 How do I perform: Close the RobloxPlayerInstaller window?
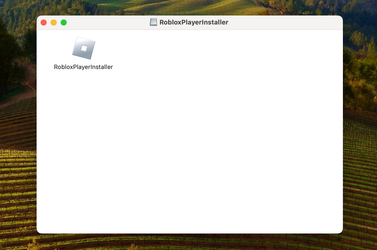coord(44,22)
